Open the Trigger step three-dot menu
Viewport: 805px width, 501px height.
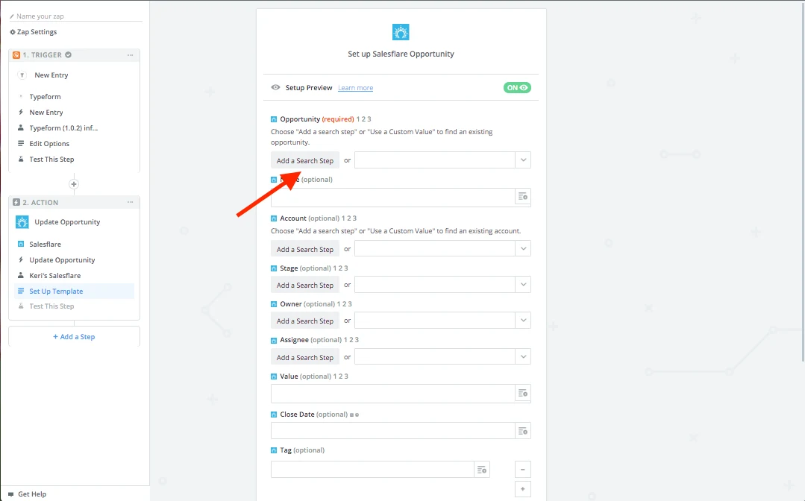coord(131,55)
